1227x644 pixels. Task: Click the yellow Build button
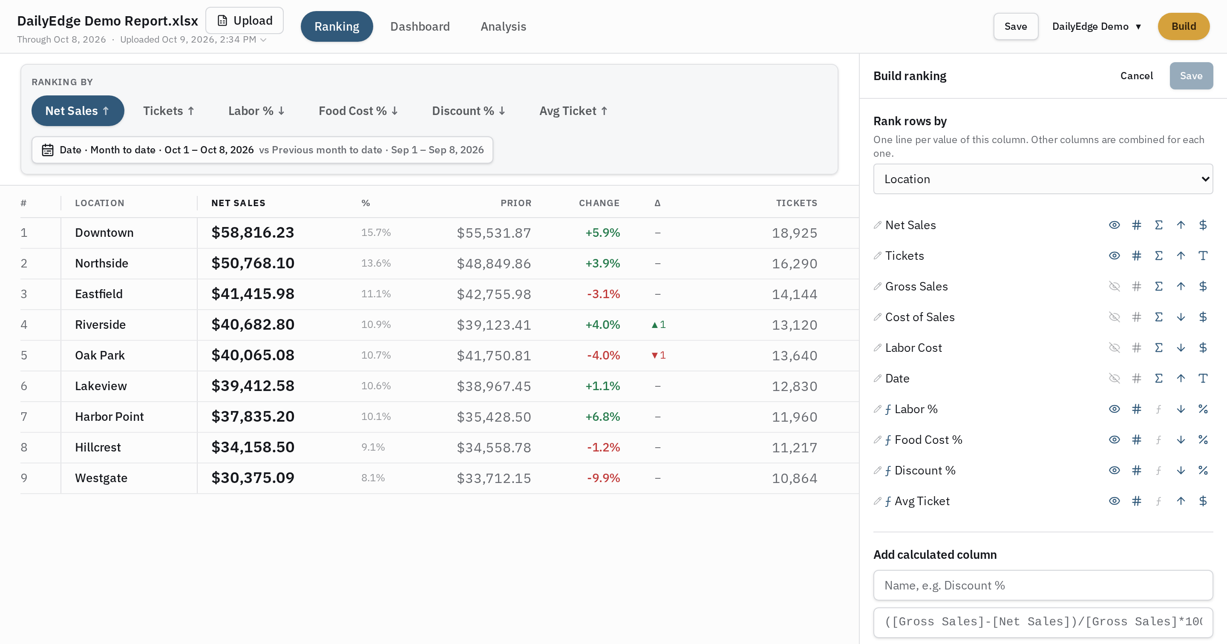[x=1184, y=27]
